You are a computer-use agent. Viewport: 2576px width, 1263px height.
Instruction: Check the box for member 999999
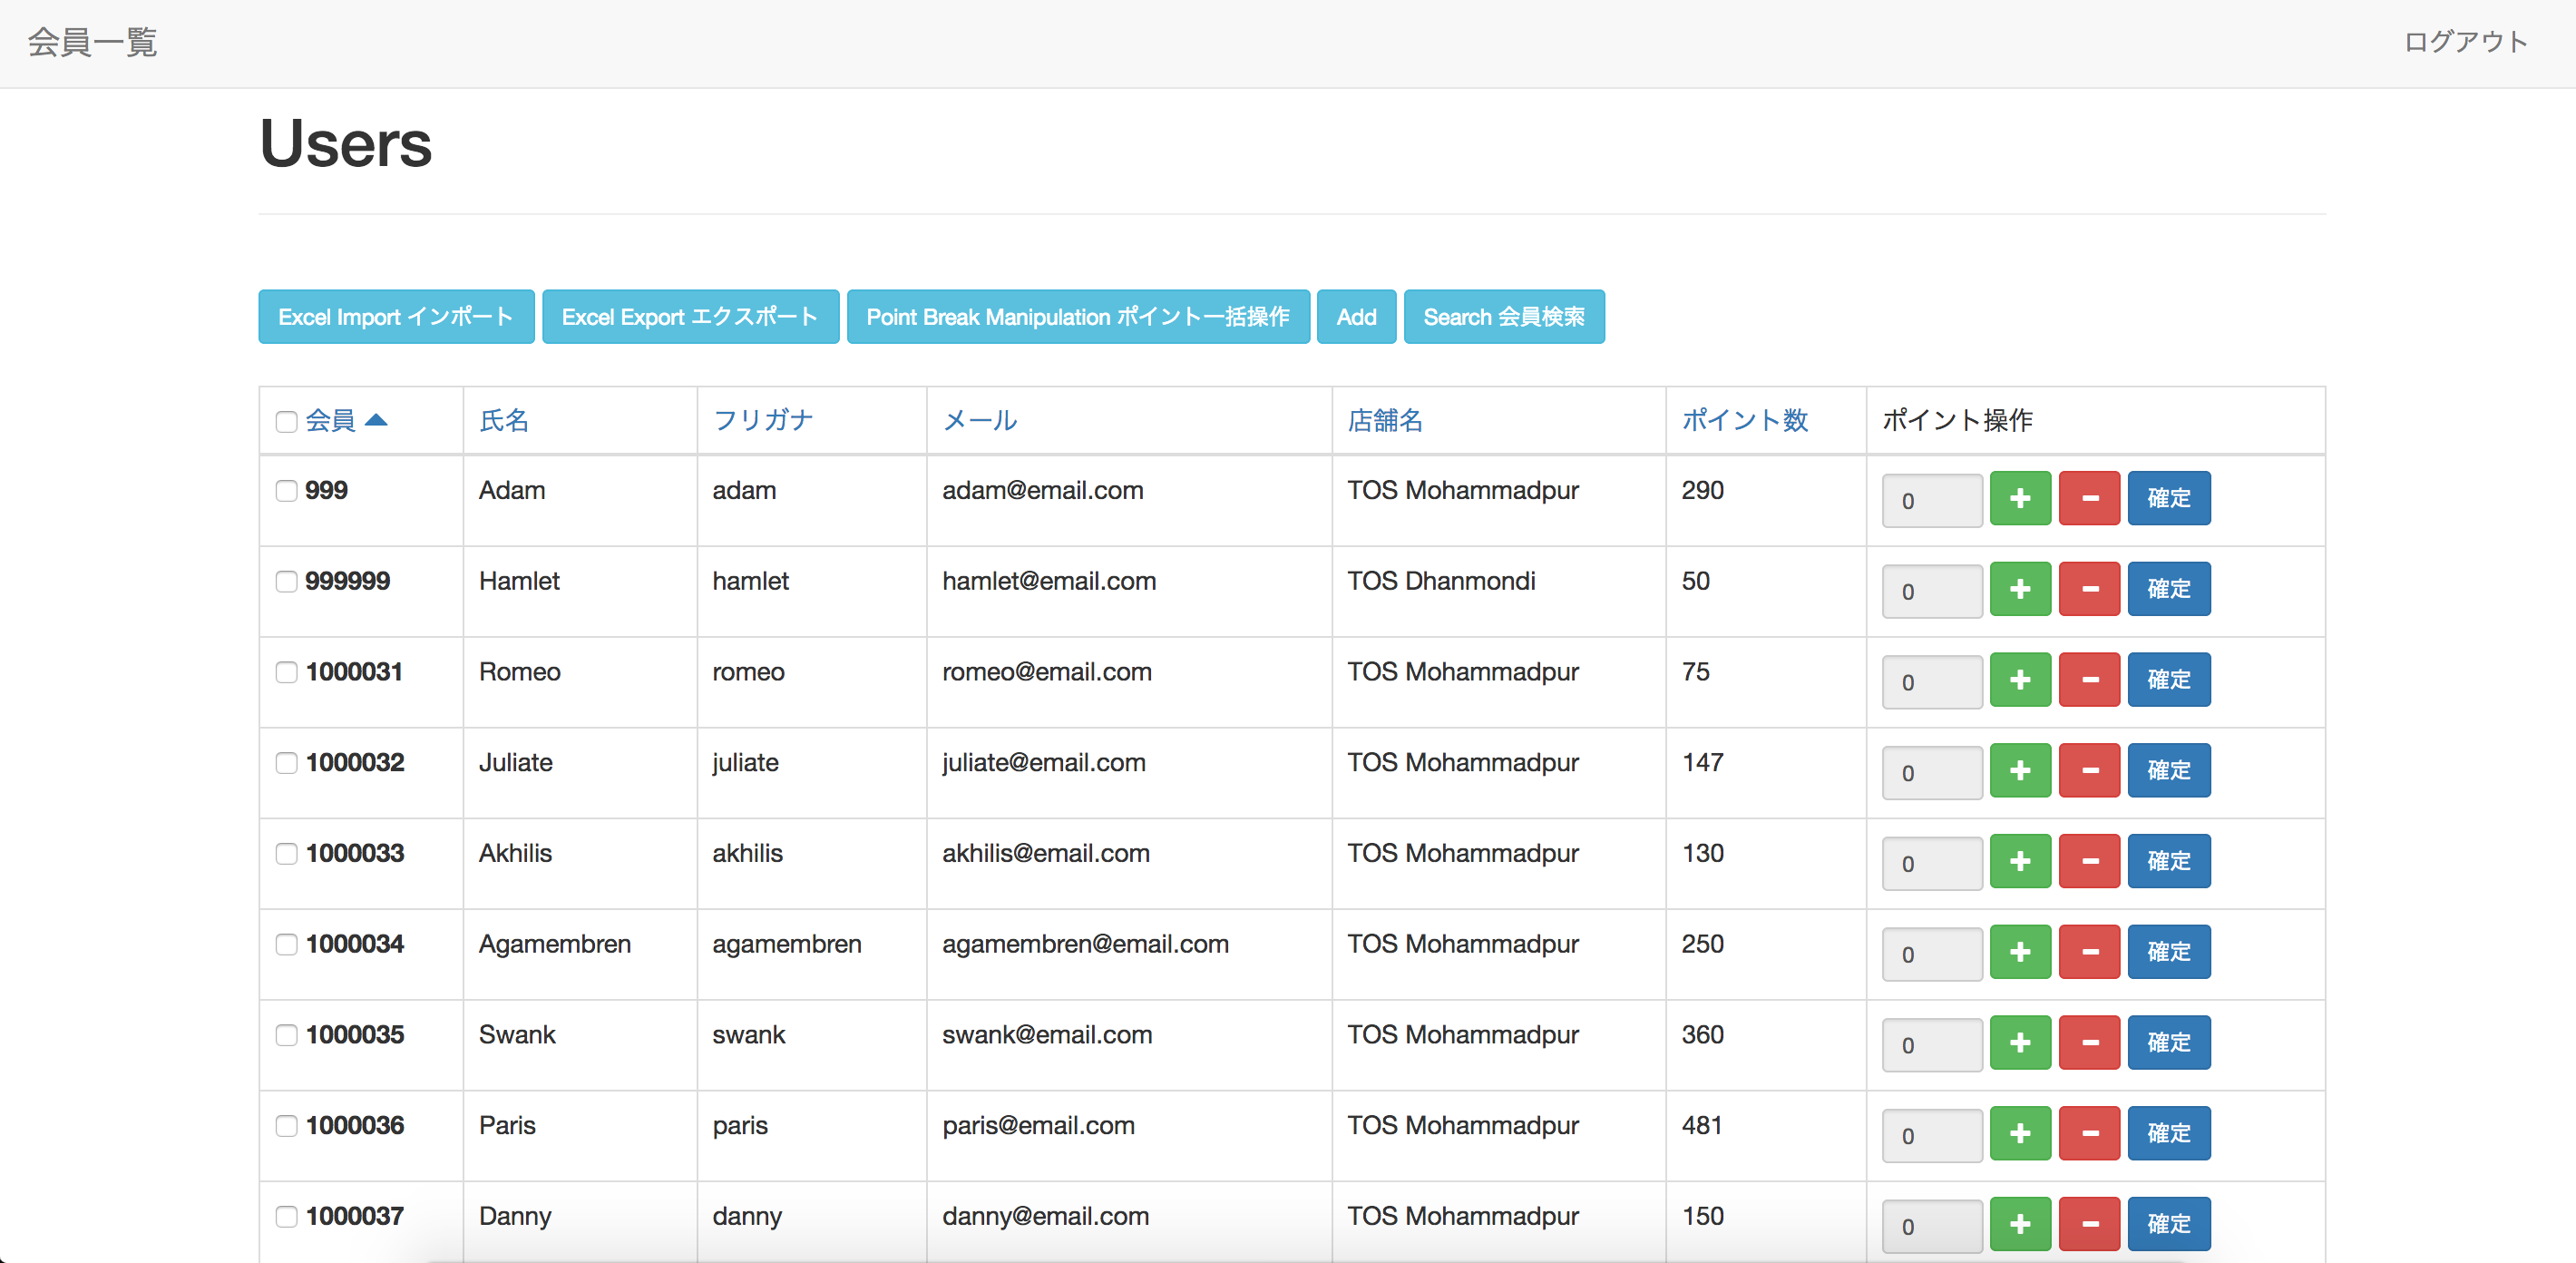287,582
